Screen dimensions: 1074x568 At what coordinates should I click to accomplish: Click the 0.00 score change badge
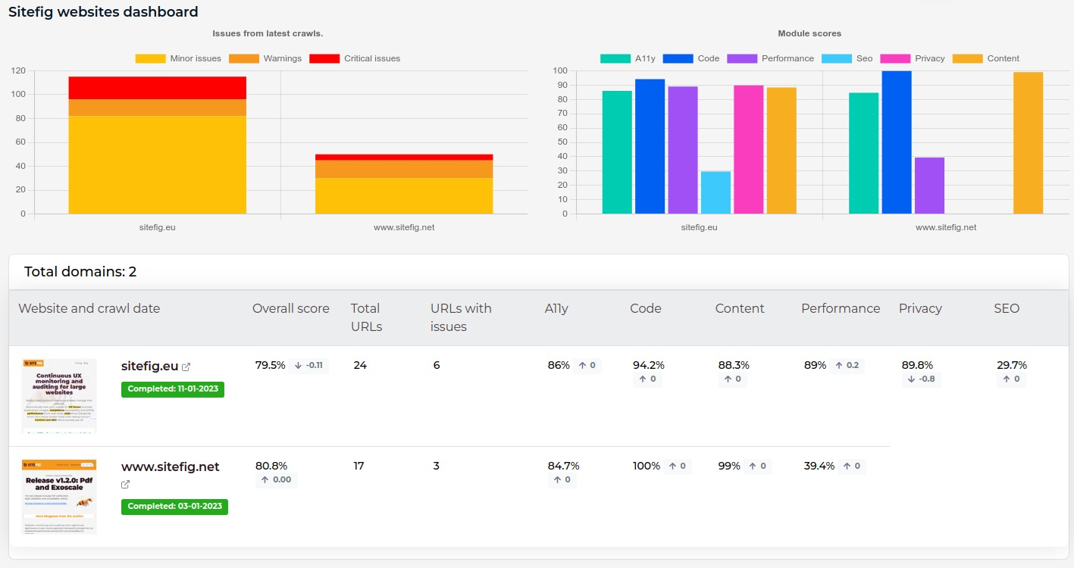[x=276, y=479]
